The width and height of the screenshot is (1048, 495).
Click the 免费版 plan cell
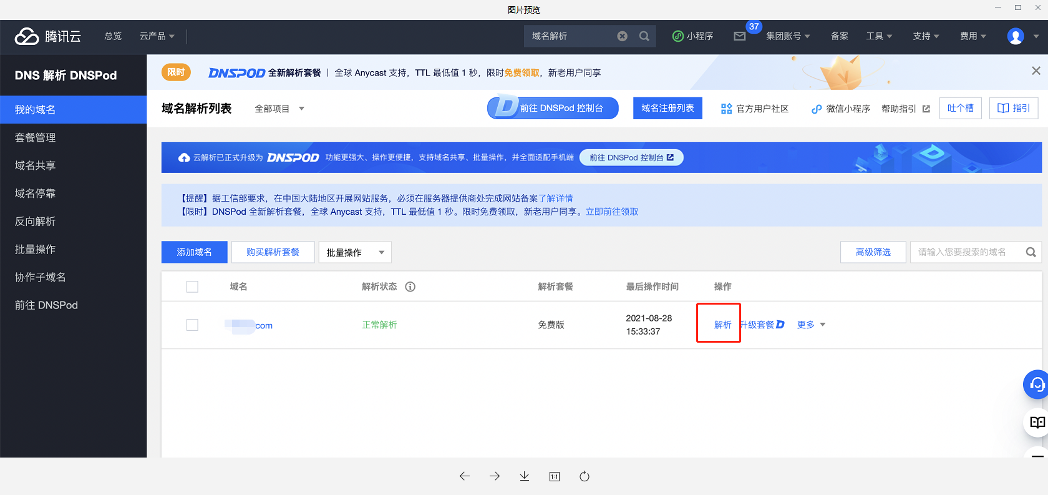tap(551, 325)
